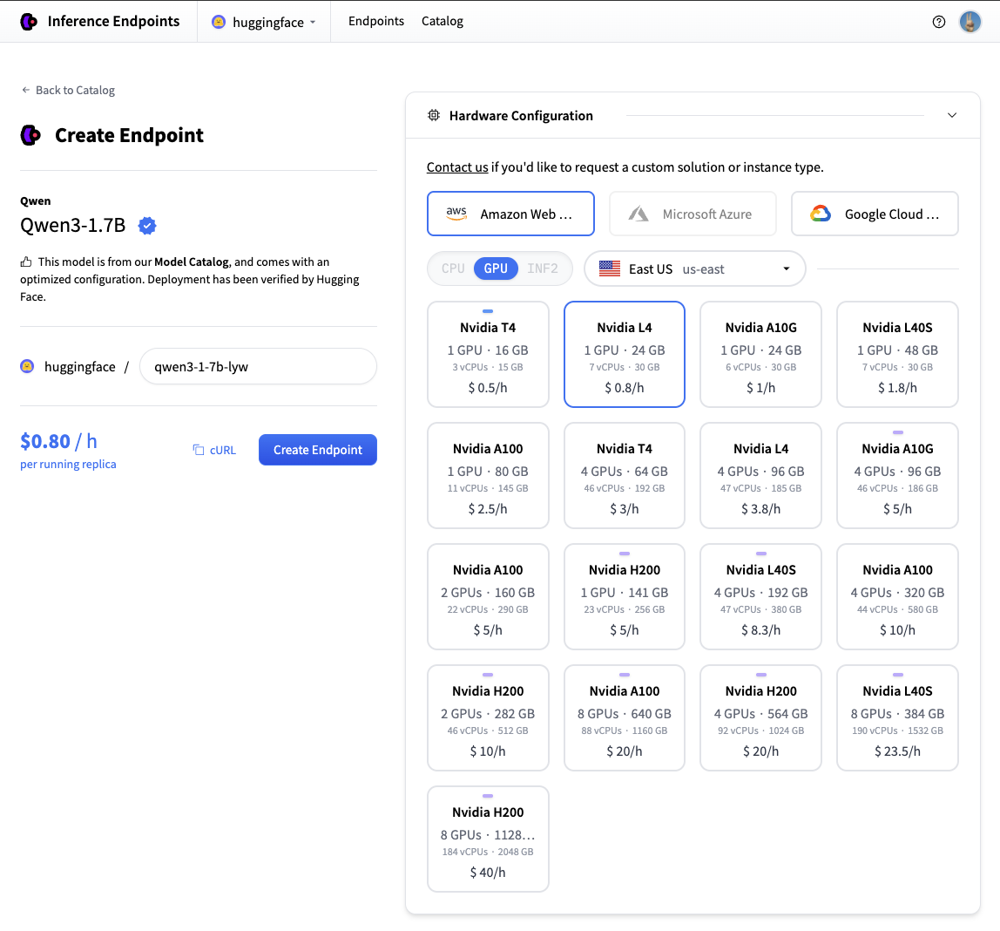Viewport: 1000px width, 931px height.
Task: Select Nvidia L40S 1 GPU 48 GB instance
Action: pyautogui.click(x=897, y=354)
